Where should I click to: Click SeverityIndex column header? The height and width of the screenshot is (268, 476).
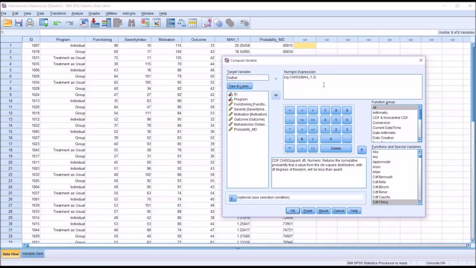(135, 39)
